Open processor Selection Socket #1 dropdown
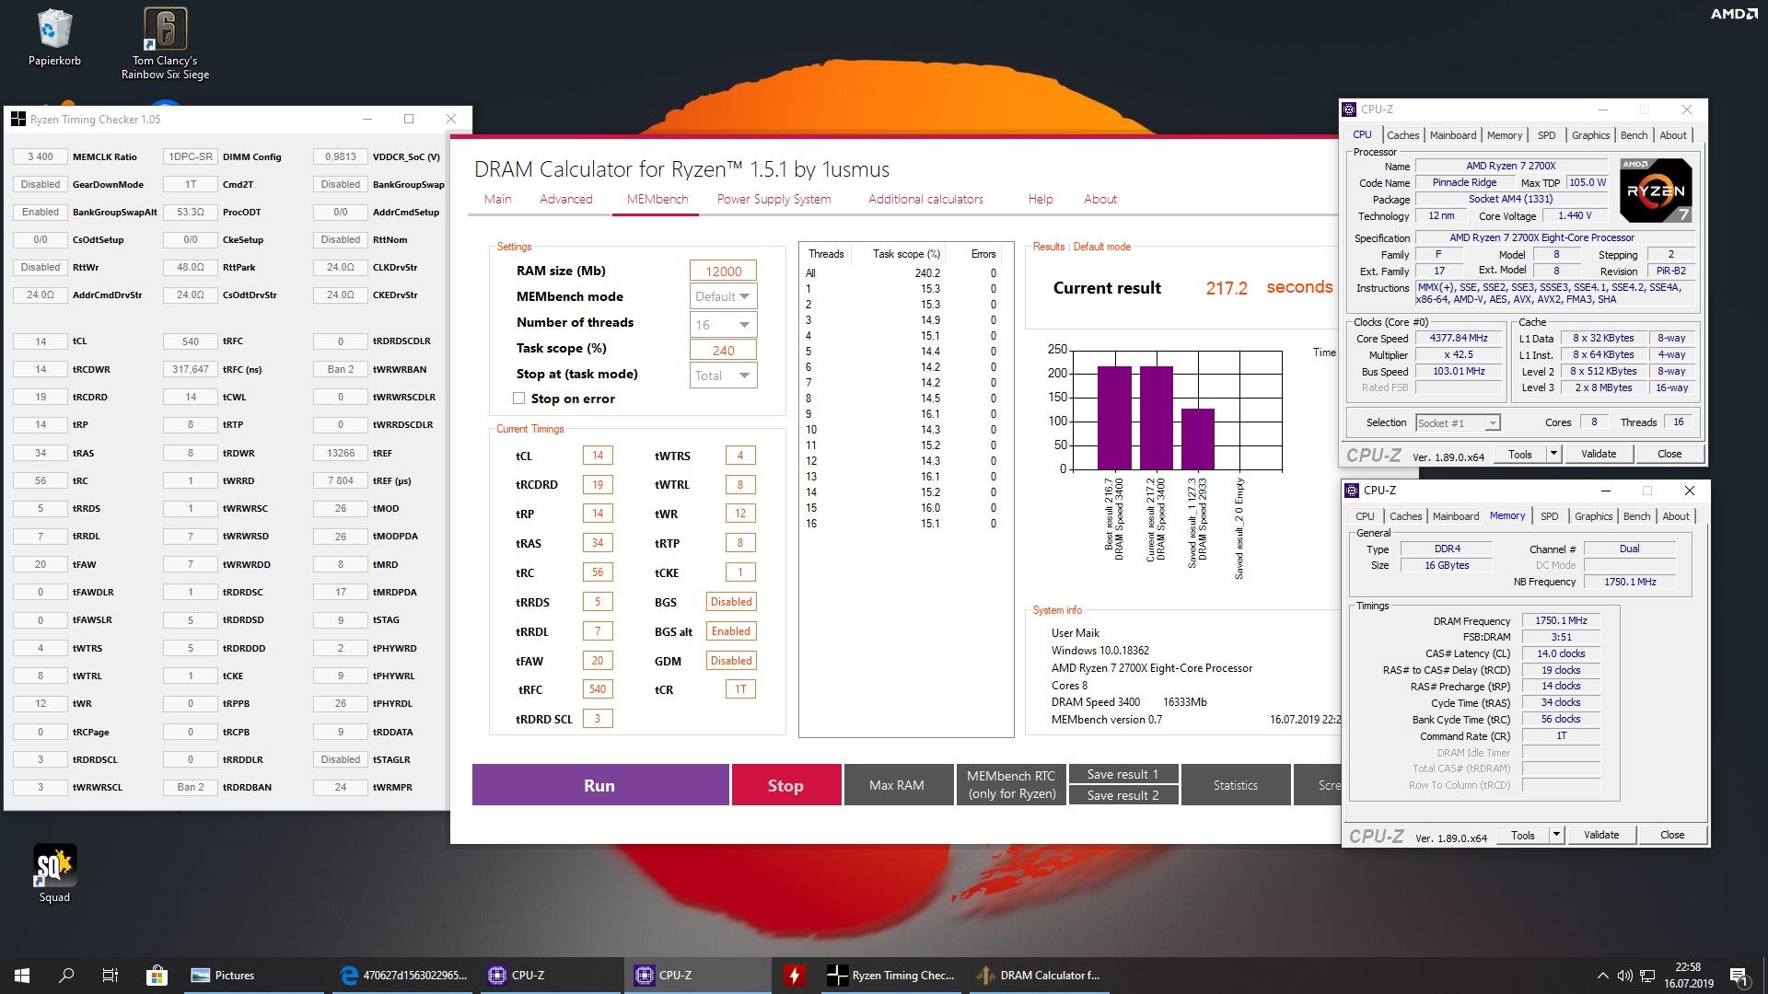The height and width of the screenshot is (994, 1768). [1458, 422]
